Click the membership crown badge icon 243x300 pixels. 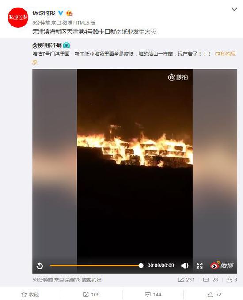coord(69,13)
